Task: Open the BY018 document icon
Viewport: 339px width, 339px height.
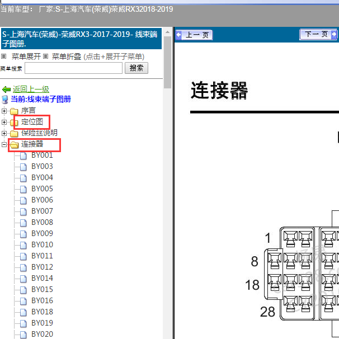Action: pyautogui.click(x=23, y=312)
